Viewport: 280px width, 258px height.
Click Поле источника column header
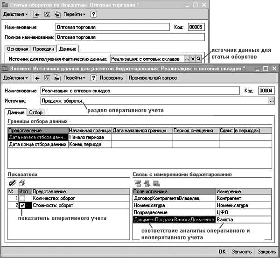(x=174, y=192)
